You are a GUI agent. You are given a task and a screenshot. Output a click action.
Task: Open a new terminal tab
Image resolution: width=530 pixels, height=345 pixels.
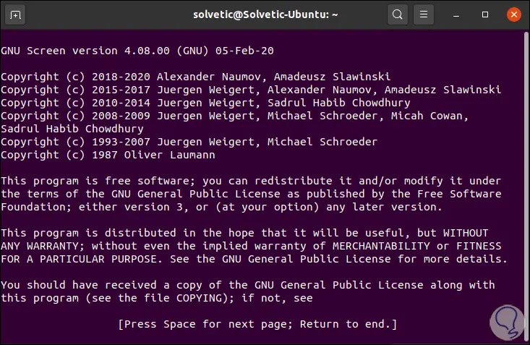(x=15, y=14)
